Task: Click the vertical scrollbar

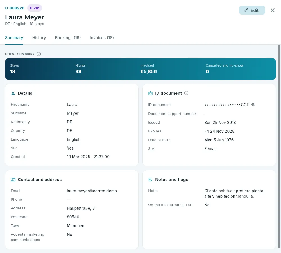Action: 279,146
